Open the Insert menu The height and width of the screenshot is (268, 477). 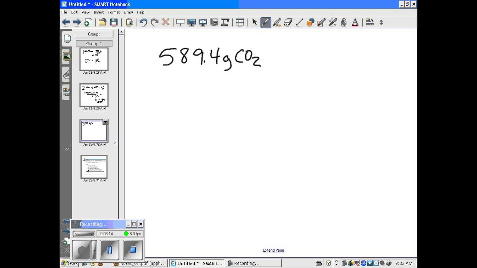[x=98, y=12]
